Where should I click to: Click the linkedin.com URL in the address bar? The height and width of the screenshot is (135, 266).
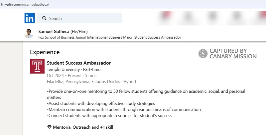25,4
